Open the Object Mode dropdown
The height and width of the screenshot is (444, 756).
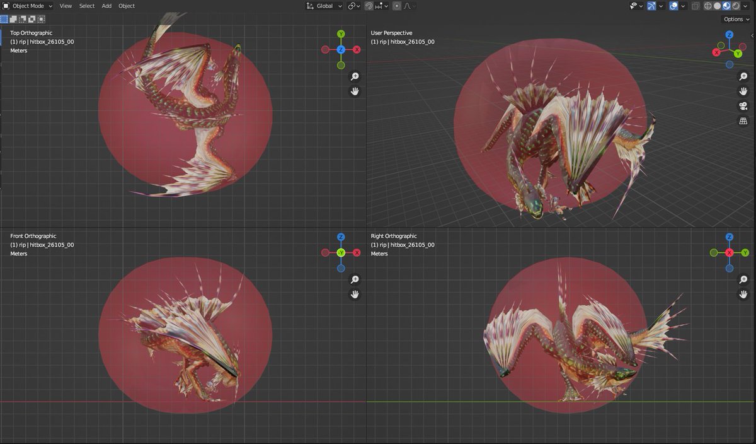(x=28, y=6)
